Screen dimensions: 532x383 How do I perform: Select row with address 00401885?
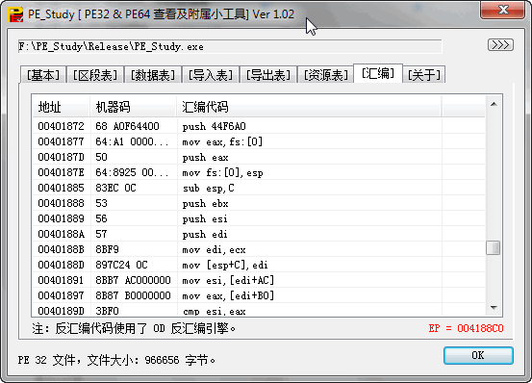click(259, 188)
